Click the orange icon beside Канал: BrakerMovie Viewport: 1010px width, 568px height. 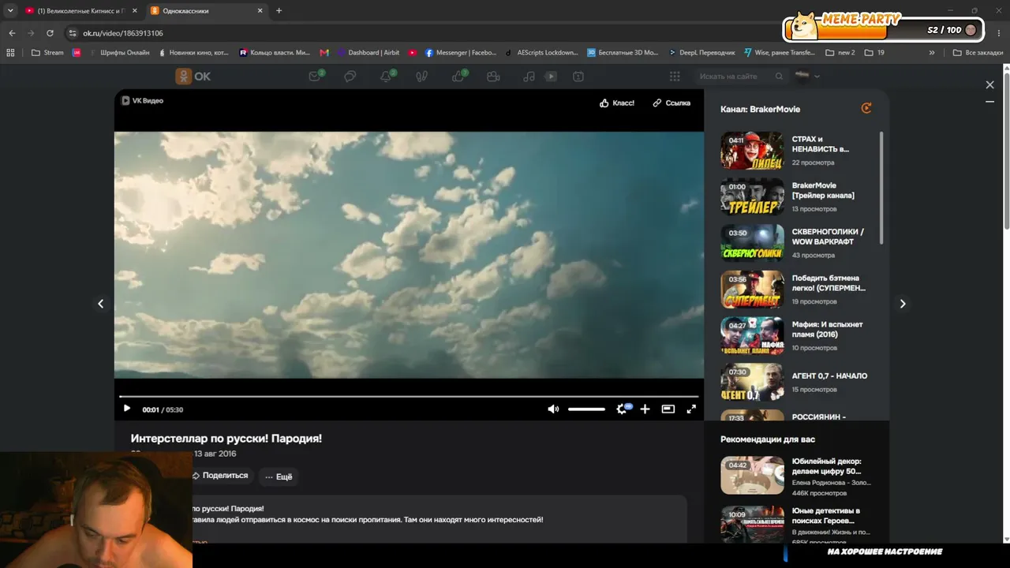tap(866, 108)
